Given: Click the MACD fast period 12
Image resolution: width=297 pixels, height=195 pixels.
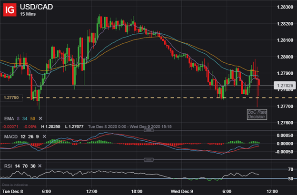Looking at the screenshot, I should 23,136.
